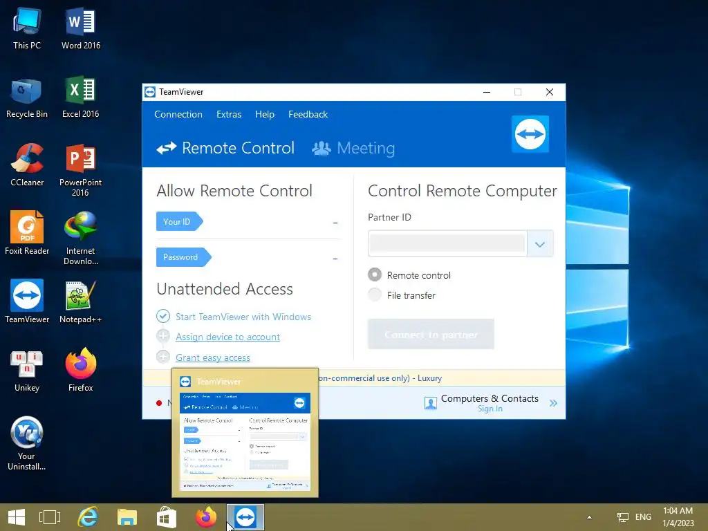Open Grant easy access link
Image resolution: width=708 pixels, height=531 pixels.
coord(213,357)
